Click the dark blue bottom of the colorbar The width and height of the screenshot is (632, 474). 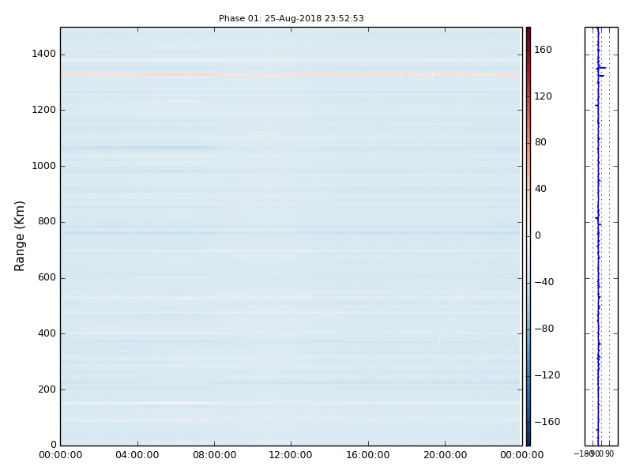click(529, 440)
